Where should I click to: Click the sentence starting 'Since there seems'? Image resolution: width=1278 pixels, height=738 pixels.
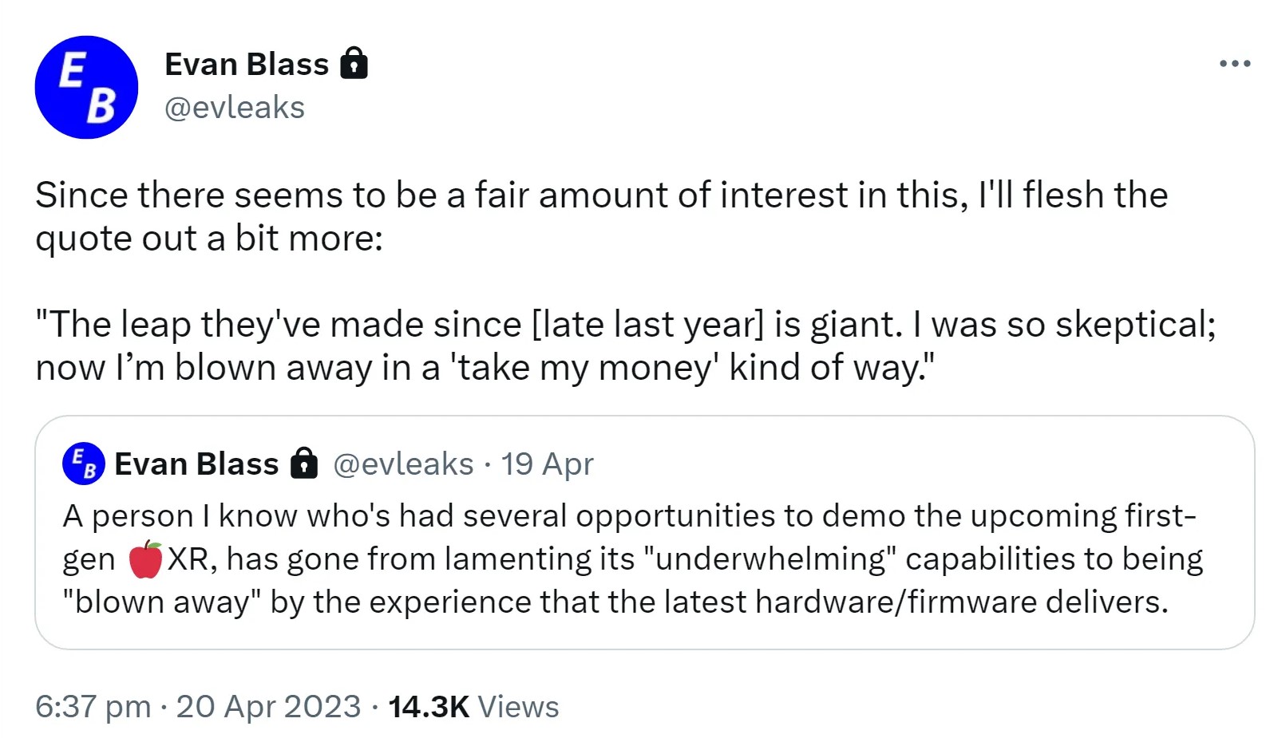pyautogui.click(x=600, y=195)
